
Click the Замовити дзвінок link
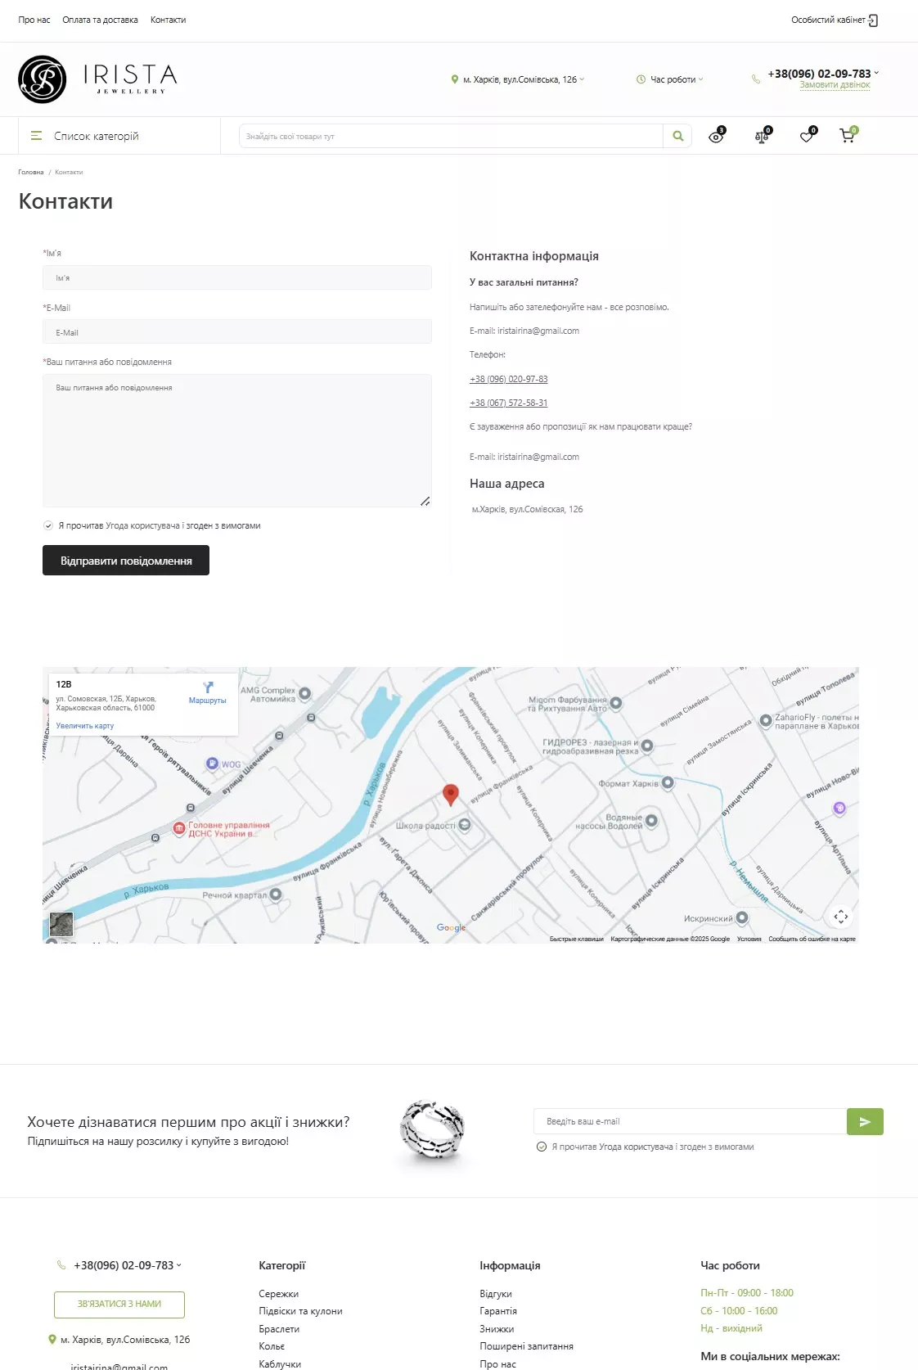point(835,85)
